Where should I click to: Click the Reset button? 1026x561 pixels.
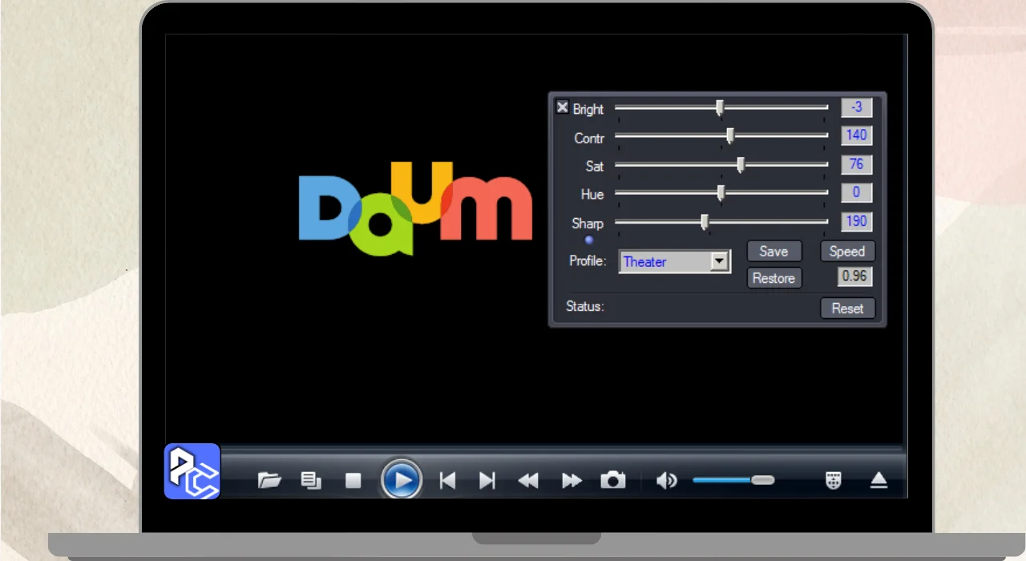point(847,308)
